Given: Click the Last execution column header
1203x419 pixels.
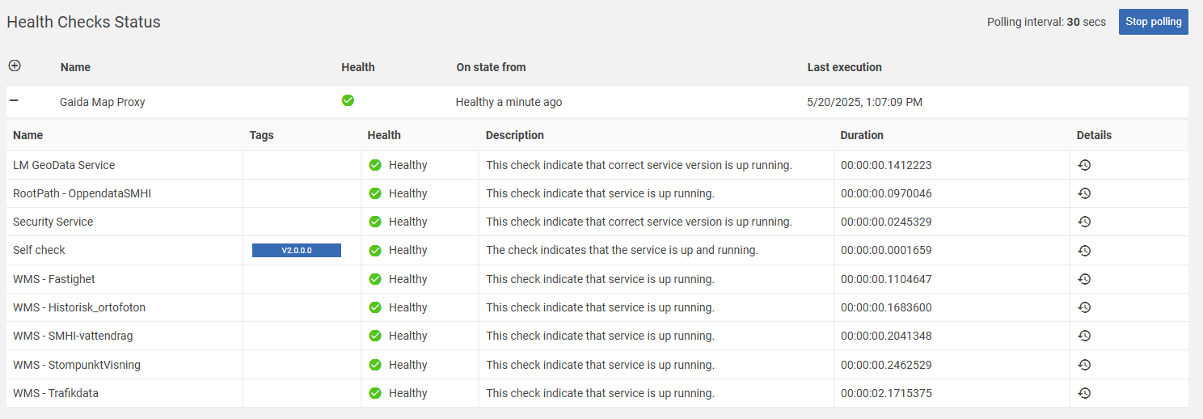Looking at the screenshot, I should click(x=844, y=67).
